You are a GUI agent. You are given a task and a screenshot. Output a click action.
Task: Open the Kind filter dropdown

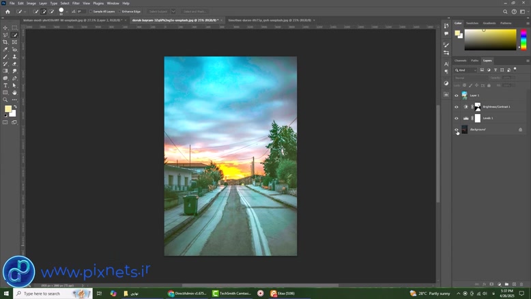coord(465,70)
